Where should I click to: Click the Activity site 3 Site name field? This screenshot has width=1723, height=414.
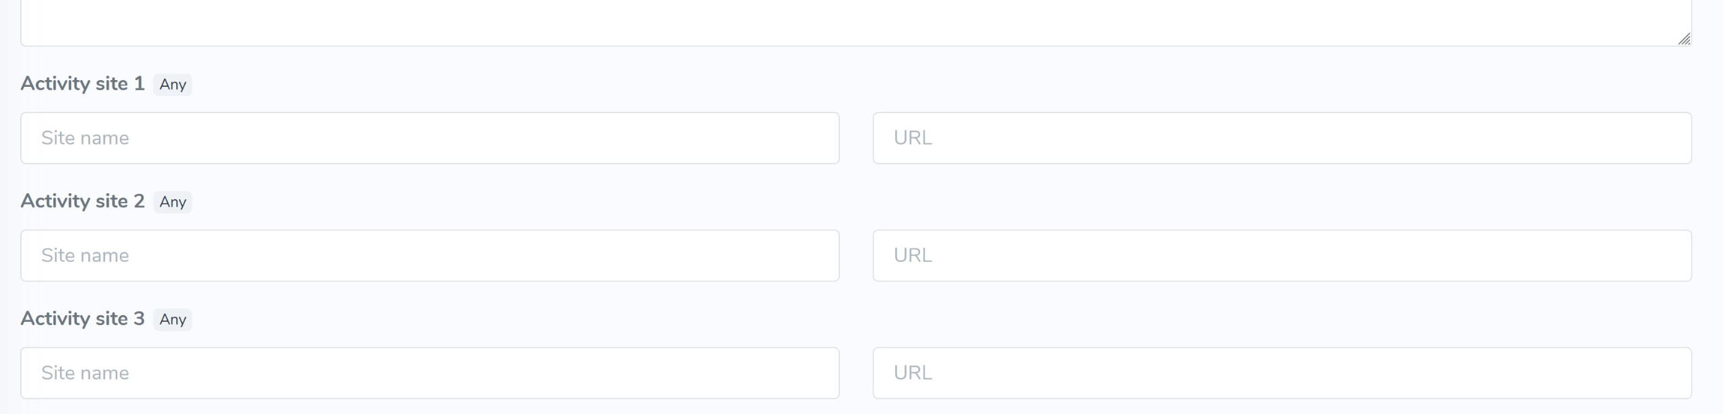429,373
